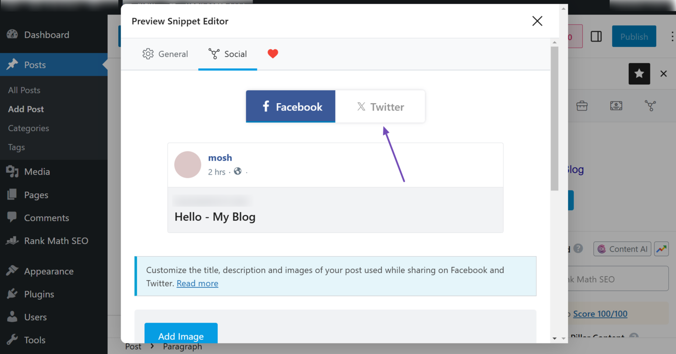The width and height of the screenshot is (676, 354).
Task: Click the Rank Math star icon near the close button
Action: click(x=639, y=73)
